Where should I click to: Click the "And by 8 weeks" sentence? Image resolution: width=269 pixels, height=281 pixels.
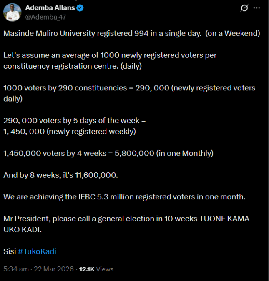point(61,175)
